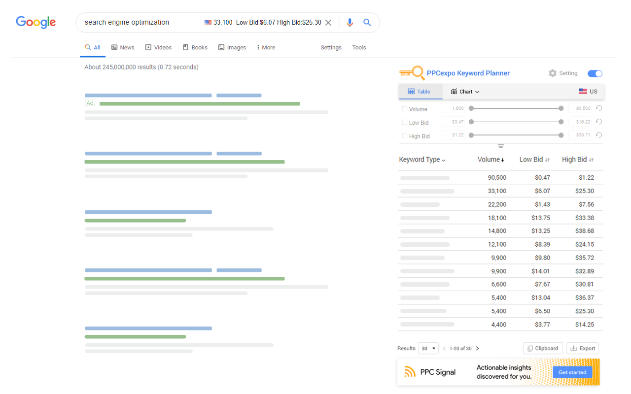Click 'About 245,000,000 results' text
Viewport: 631px width, 394px height.
pyautogui.click(x=120, y=67)
